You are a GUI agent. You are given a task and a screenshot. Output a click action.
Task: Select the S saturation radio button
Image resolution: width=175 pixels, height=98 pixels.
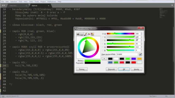[103, 37]
